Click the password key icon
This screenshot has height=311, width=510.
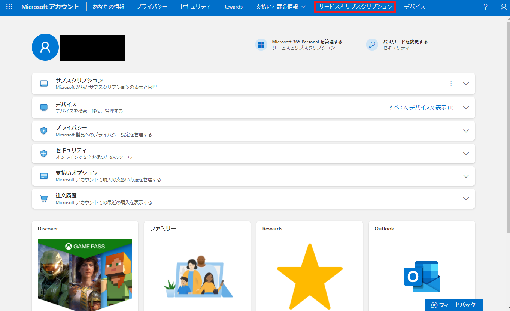(372, 45)
